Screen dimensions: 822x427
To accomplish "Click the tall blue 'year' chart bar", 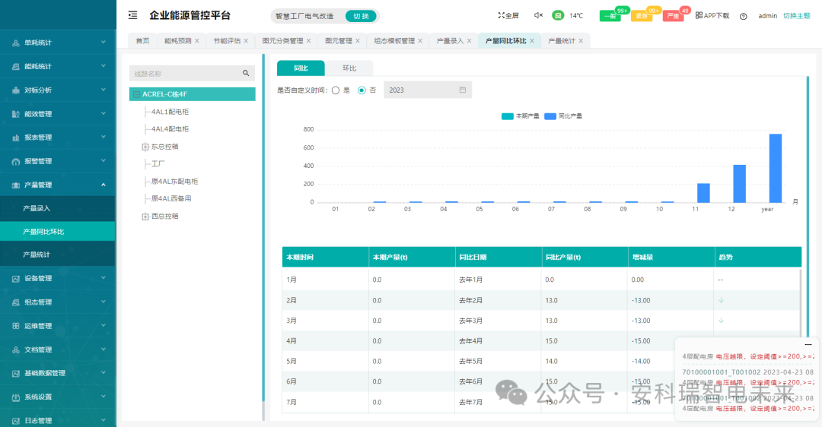I will pyautogui.click(x=776, y=168).
